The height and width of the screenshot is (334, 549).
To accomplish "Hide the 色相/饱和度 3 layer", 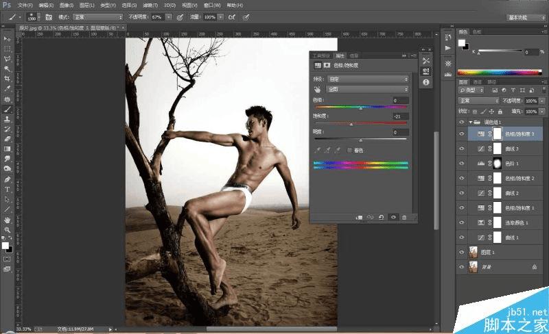I will (461, 134).
